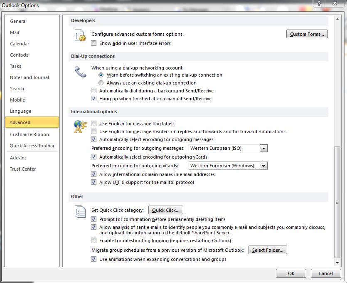The height and width of the screenshot is (283, 347).
Task: Enable Show add-in user interface errors
Action: tap(94, 43)
